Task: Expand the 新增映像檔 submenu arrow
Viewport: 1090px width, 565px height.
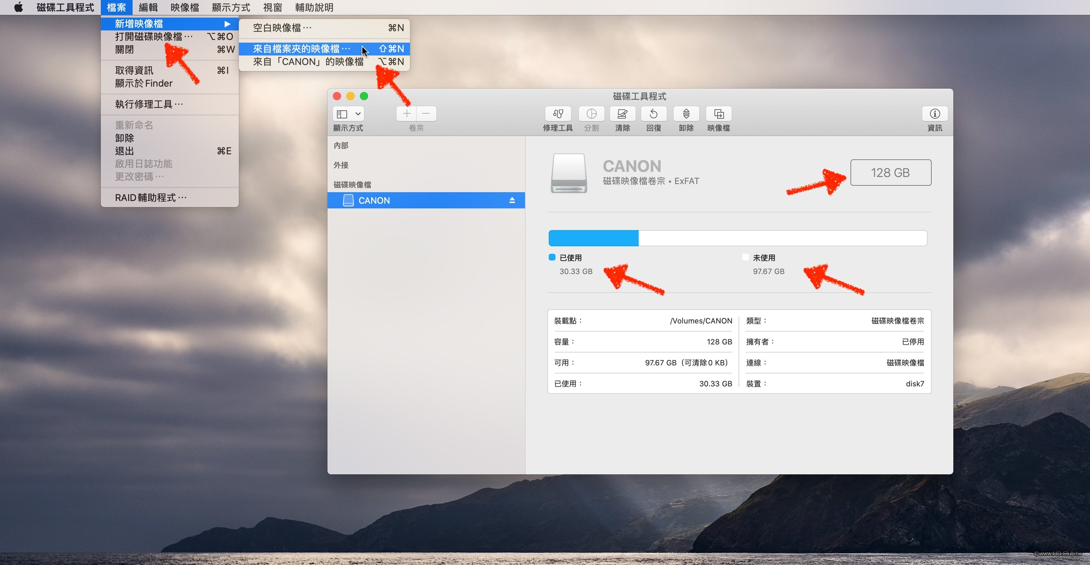Action: pyautogui.click(x=227, y=24)
